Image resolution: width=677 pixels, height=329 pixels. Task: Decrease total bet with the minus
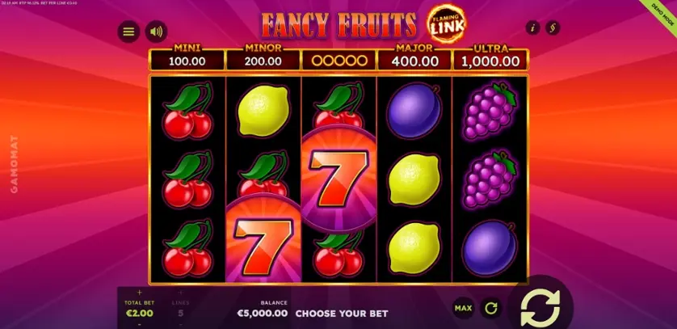coord(140,324)
